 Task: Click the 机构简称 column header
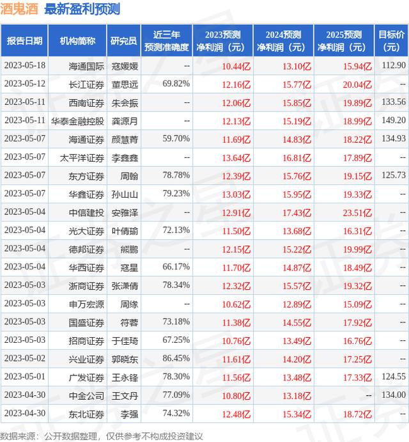[77, 41]
